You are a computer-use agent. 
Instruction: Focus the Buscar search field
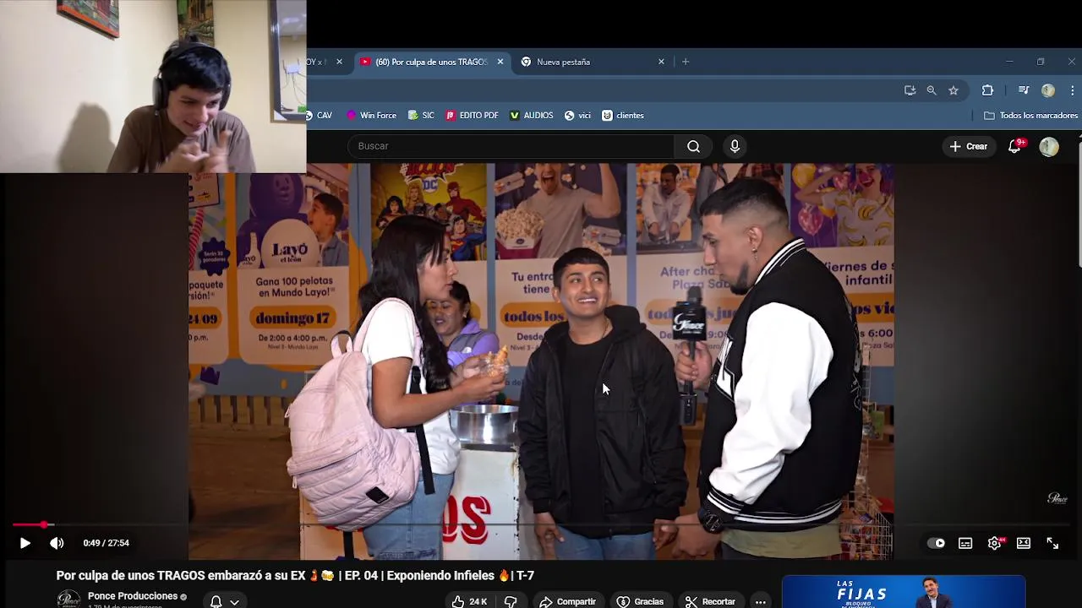(x=511, y=146)
